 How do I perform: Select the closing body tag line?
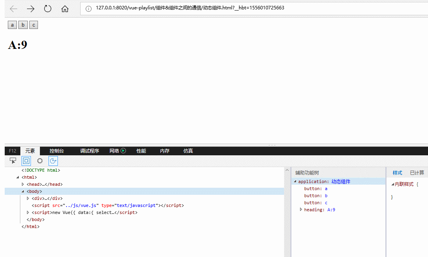pyautogui.click(x=36, y=219)
